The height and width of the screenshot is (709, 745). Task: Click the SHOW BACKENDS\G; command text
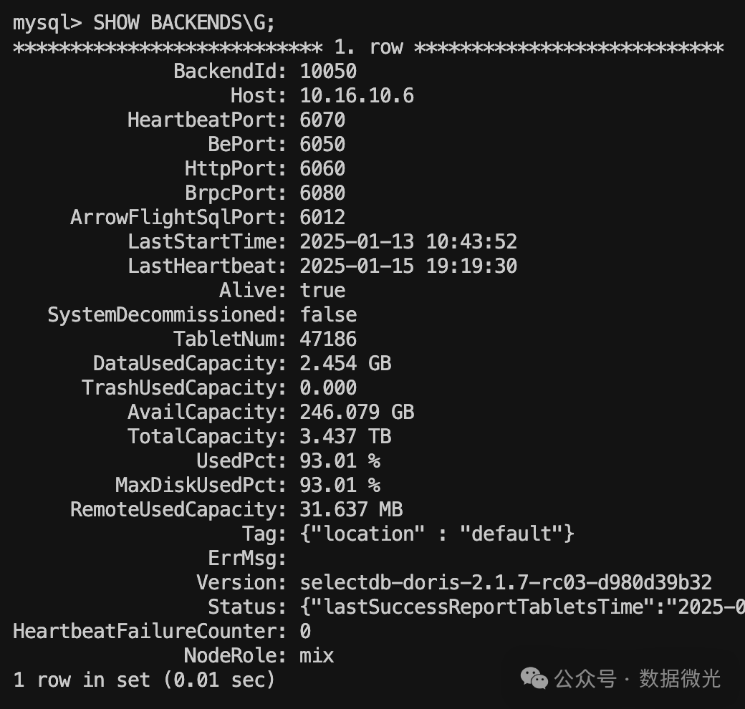pos(184,23)
